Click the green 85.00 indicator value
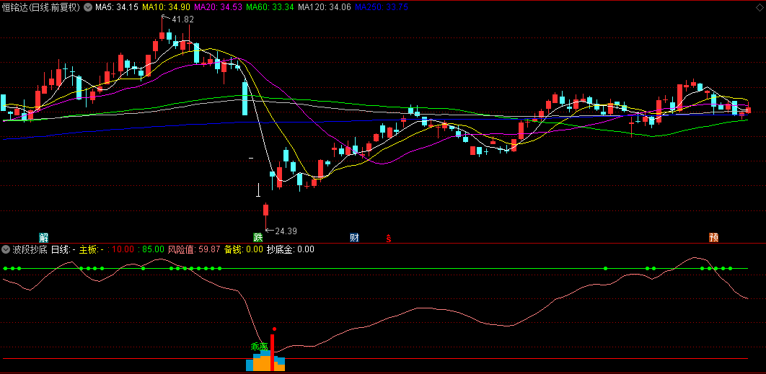 (154, 249)
